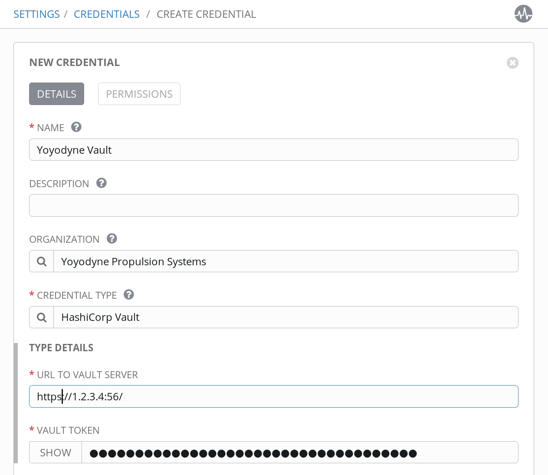
Task: Focus the empty Description field
Action: point(274,205)
